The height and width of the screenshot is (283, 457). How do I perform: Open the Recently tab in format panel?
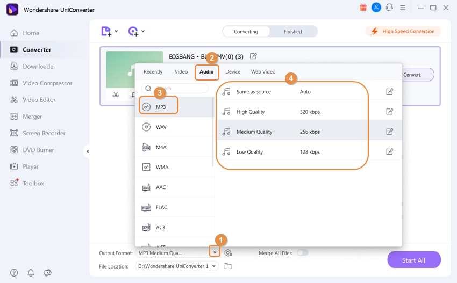click(x=153, y=71)
